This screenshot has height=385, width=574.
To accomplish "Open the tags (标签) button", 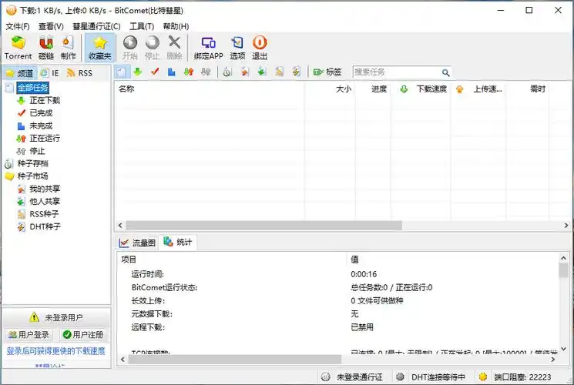I will (x=327, y=72).
